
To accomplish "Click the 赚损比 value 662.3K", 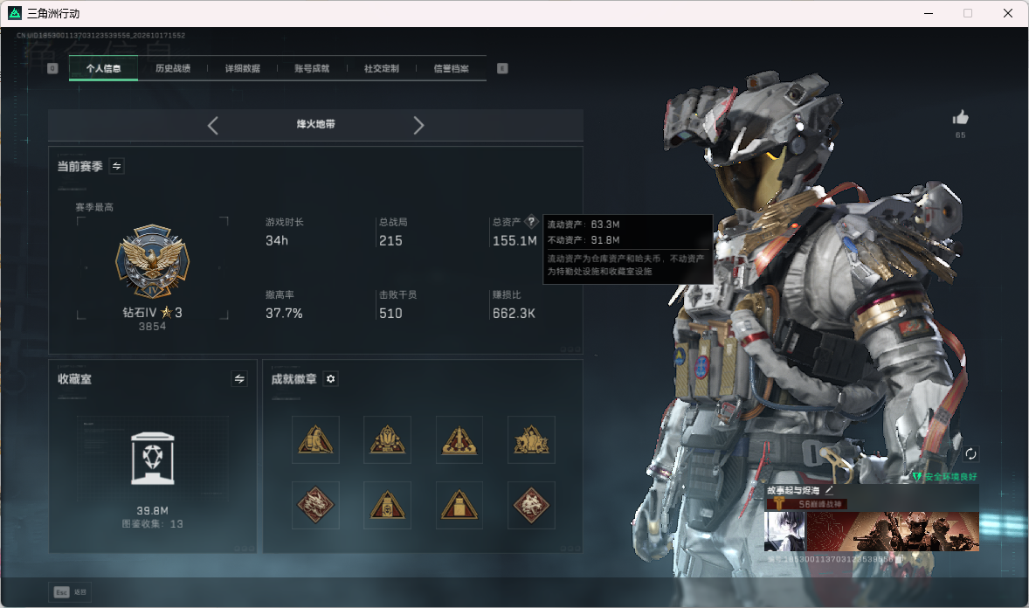I will tap(514, 314).
